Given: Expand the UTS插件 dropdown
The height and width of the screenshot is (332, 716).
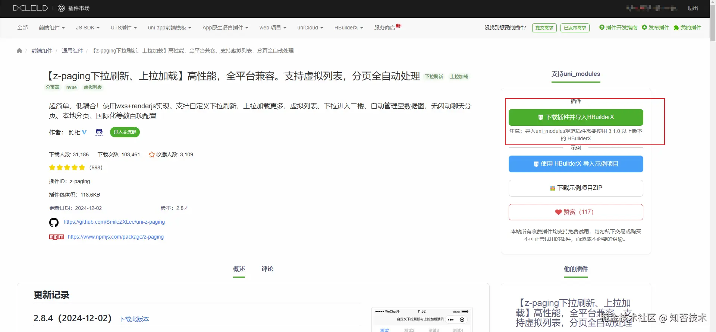Looking at the screenshot, I should point(123,28).
